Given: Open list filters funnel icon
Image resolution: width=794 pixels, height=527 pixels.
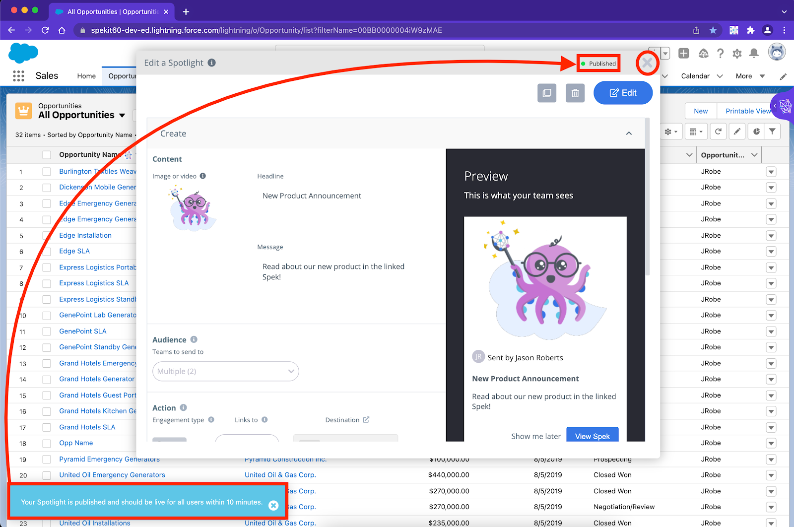Looking at the screenshot, I should click(x=772, y=132).
